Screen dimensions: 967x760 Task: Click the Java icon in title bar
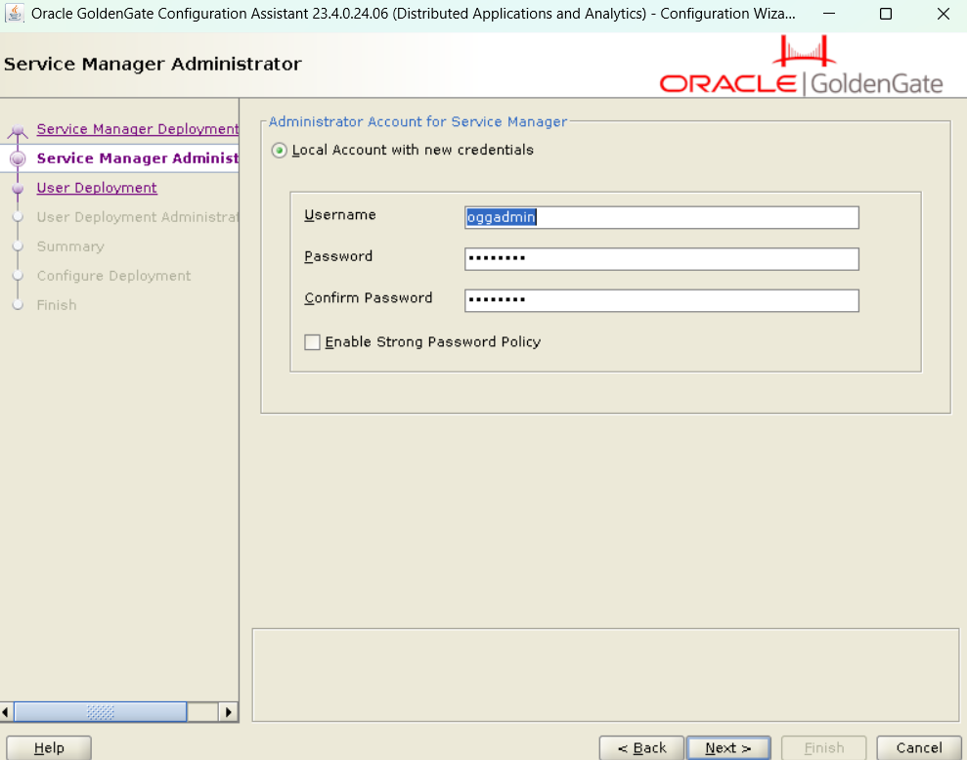click(x=15, y=13)
